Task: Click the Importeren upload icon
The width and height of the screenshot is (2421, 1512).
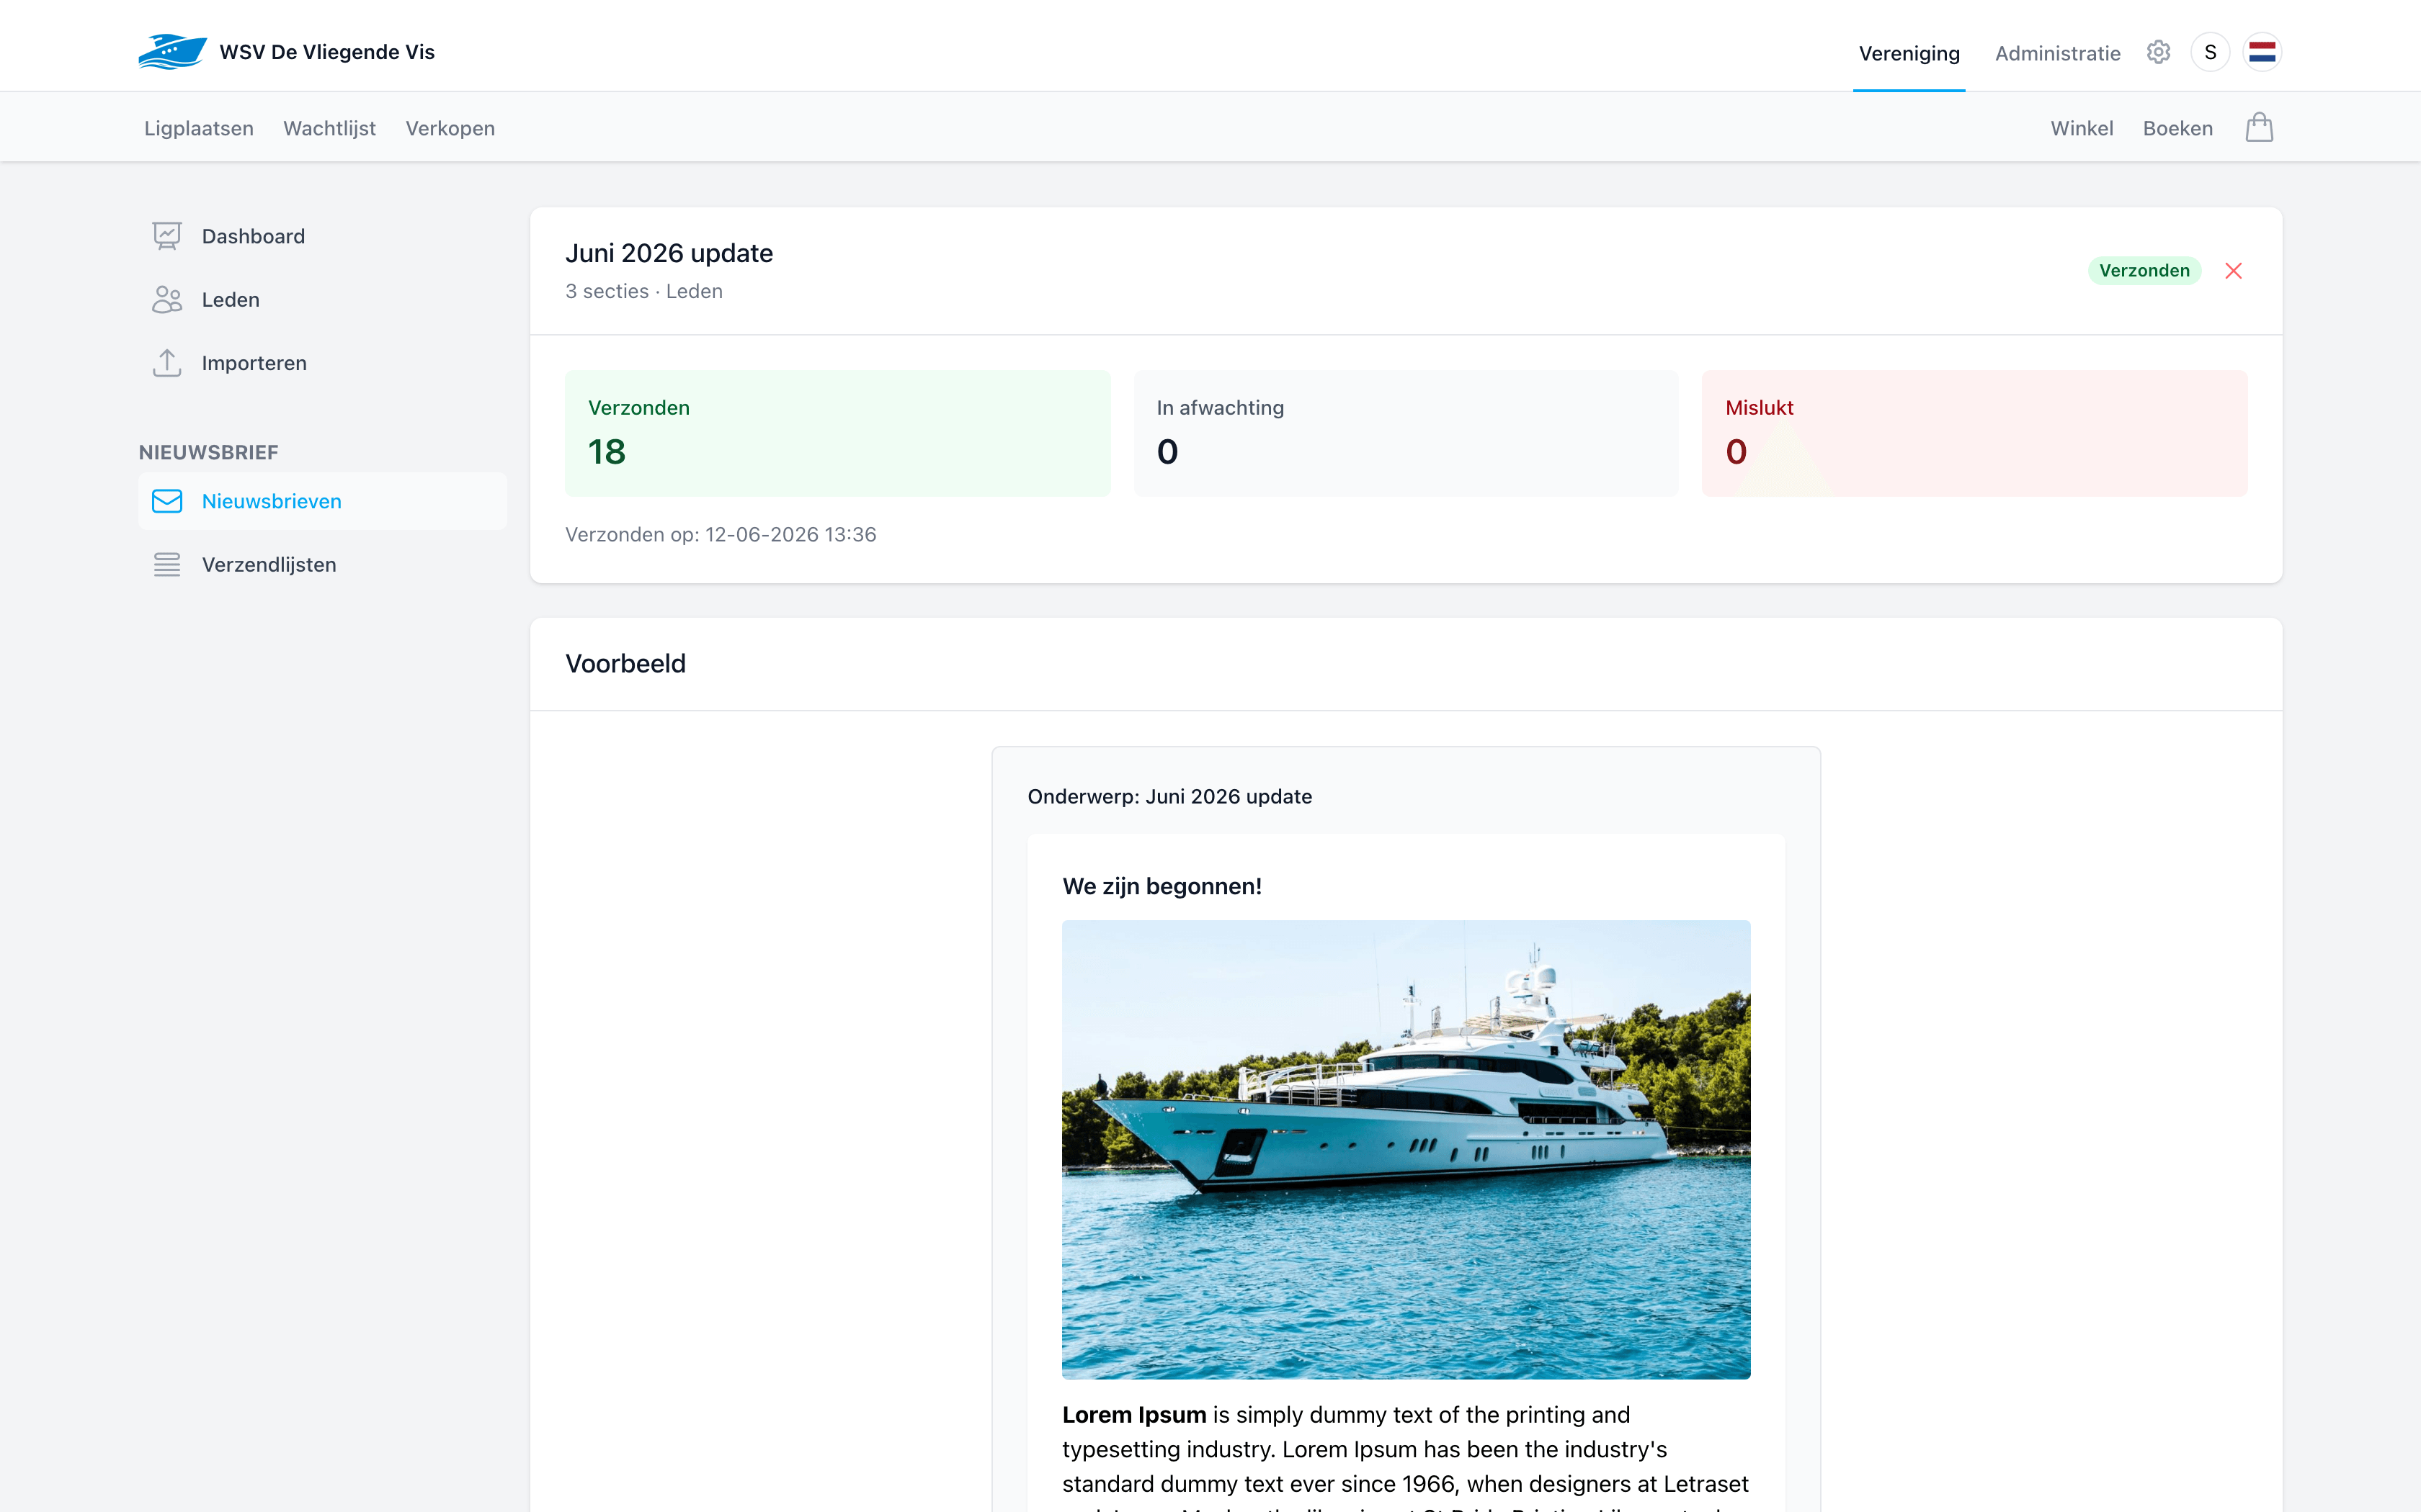Action: (167, 363)
